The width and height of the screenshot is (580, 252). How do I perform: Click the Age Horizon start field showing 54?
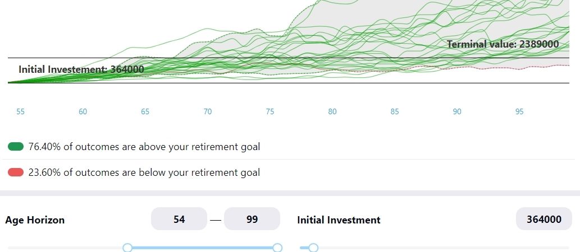coord(179,219)
